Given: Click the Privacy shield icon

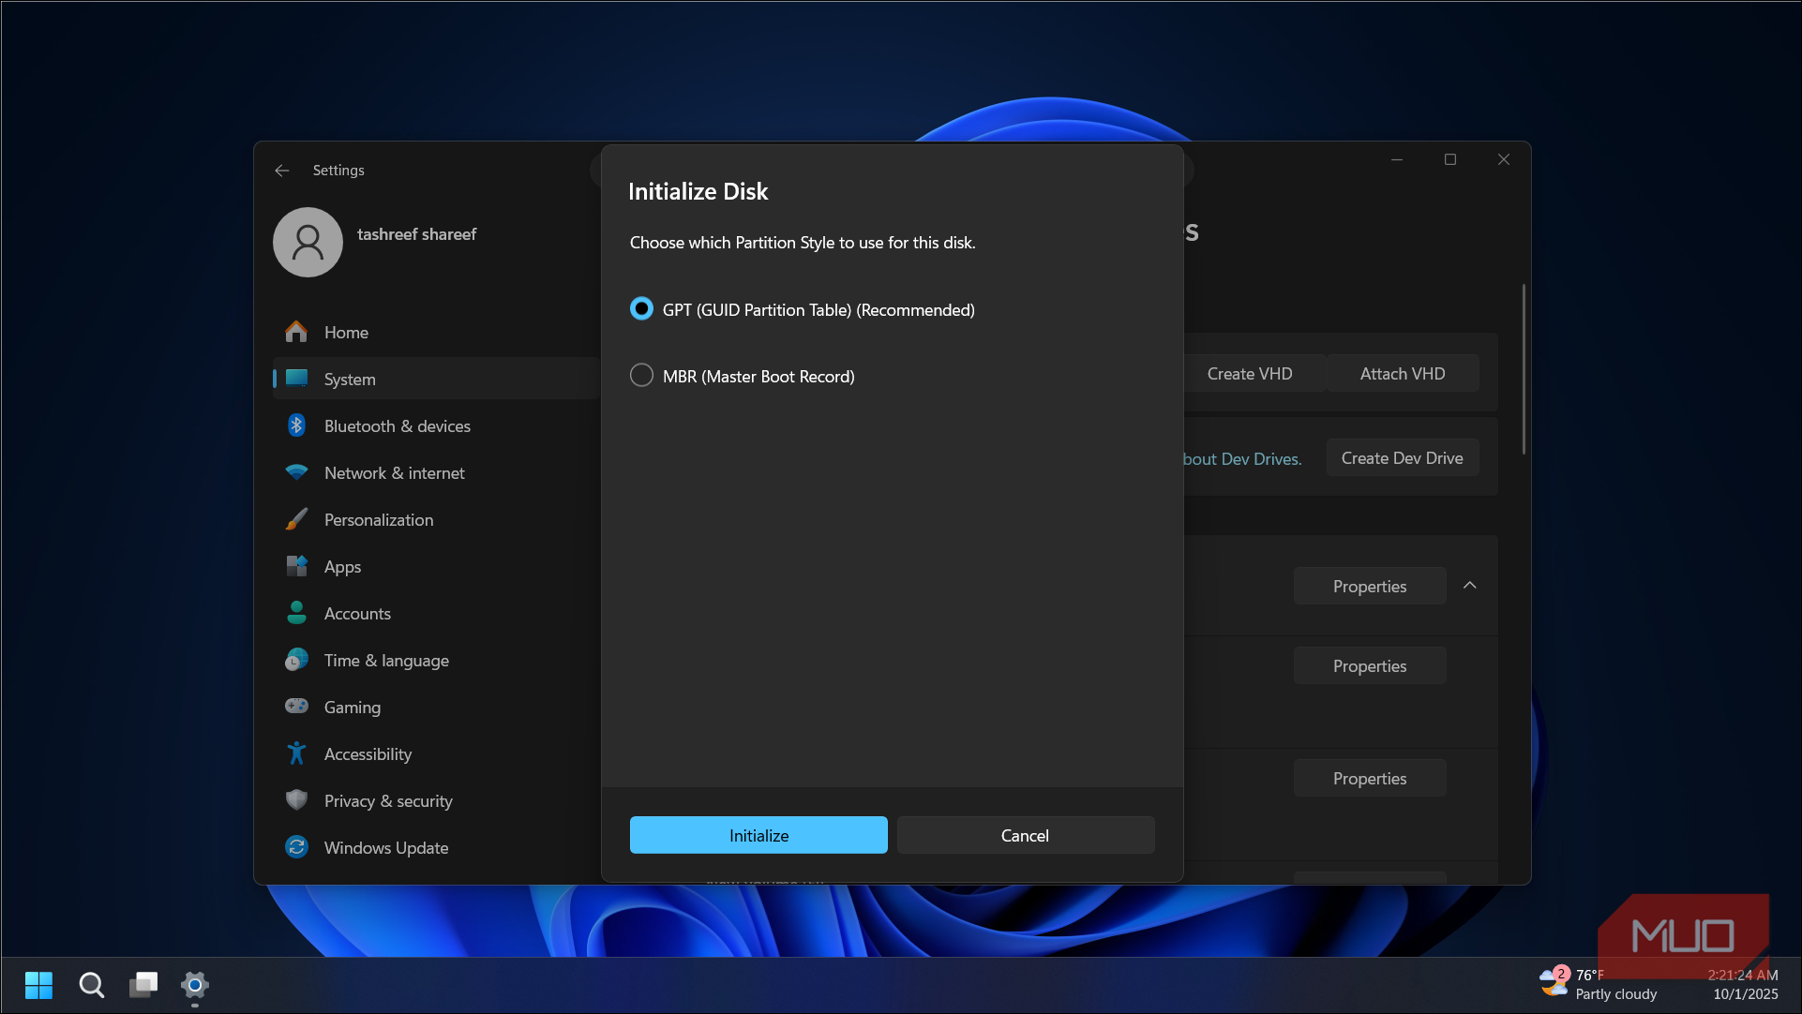Looking at the screenshot, I should point(296,800).
